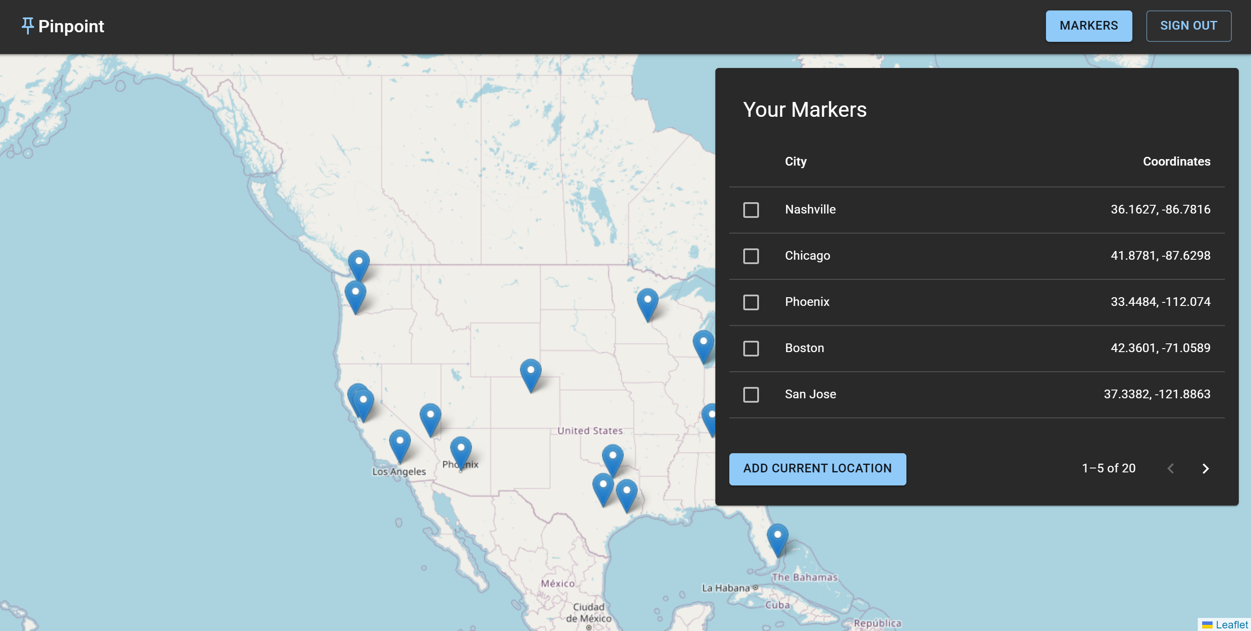The image size is (1251, 631).
Task: Click Add Current Location button
Action: 817,468
